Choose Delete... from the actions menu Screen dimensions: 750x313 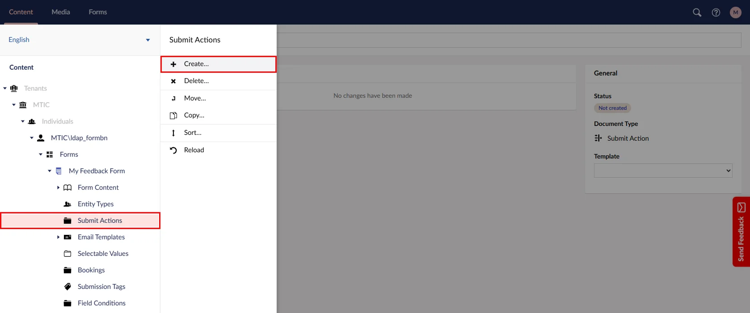[196, 81]
